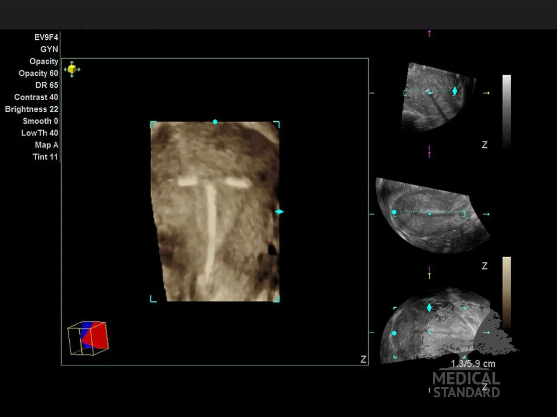Click the LowTh 40 threshold setting
557x417 pixels.
tap(39, 133)
